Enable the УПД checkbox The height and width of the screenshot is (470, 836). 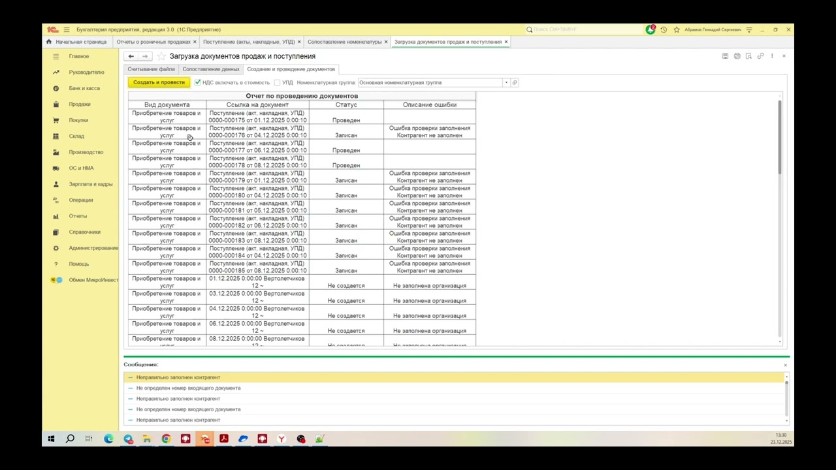click(x=277, y=82)
